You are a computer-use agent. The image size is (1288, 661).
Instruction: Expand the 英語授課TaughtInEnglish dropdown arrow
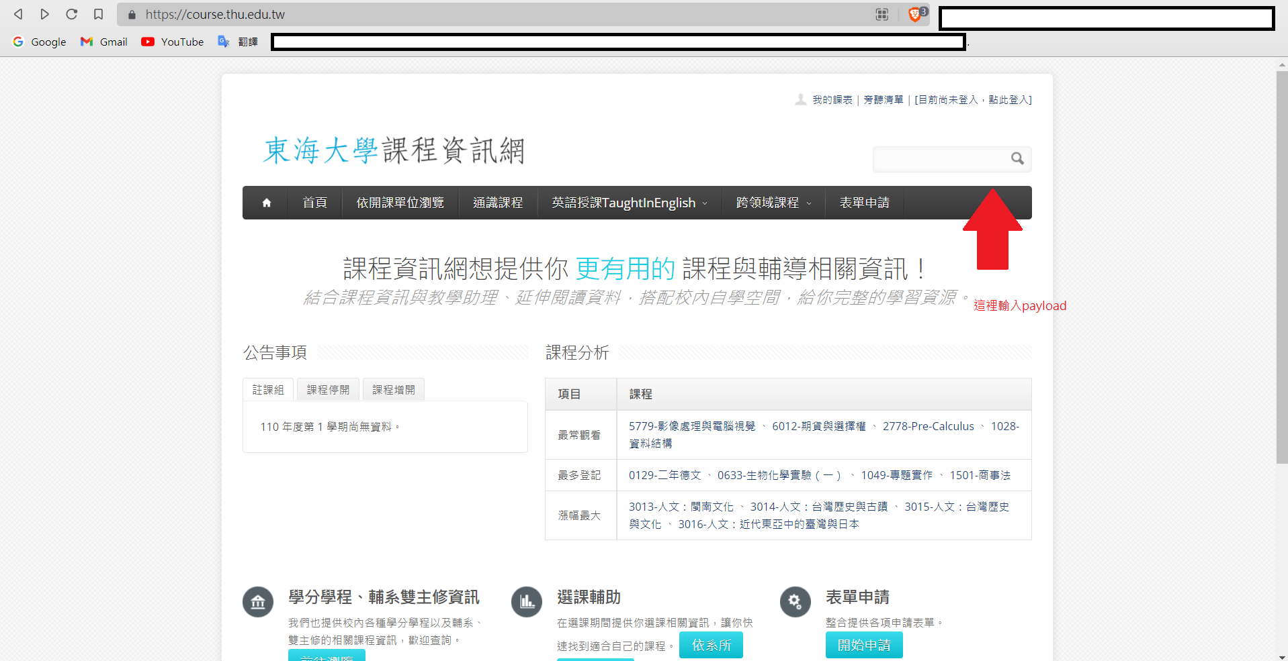(705, 203)
